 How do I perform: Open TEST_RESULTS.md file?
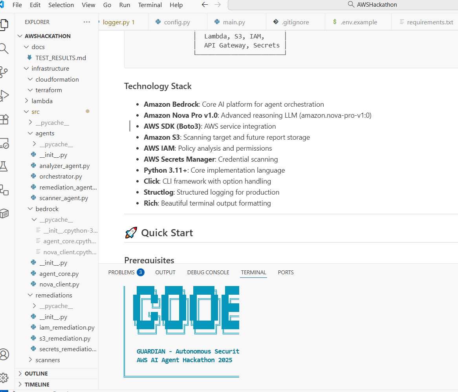(57, 58)
